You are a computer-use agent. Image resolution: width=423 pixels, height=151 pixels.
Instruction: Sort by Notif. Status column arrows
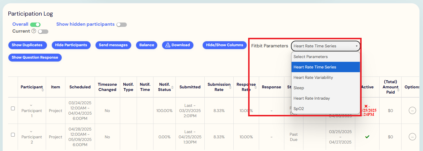(172, 87)
